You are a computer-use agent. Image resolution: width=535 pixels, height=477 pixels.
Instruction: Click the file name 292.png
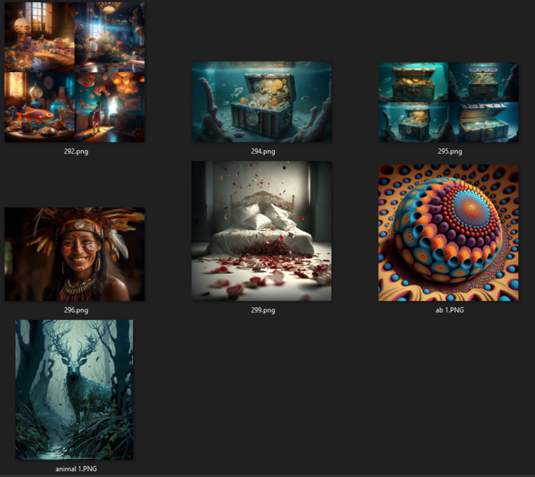[76, 151]
